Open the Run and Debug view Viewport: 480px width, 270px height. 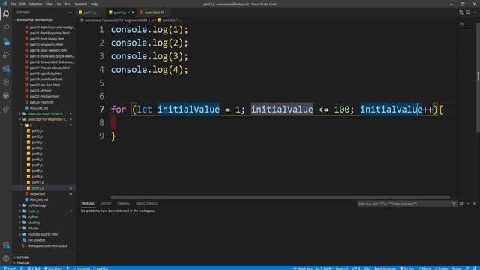6,55
